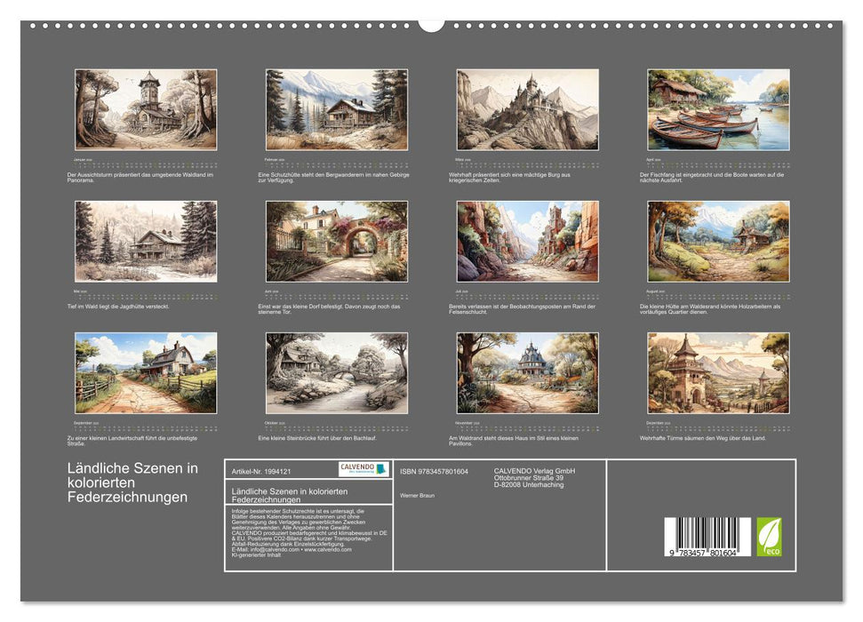Open the November pavilion house image
Image resolution: width=863 pixels, height=622 pixels.
[x=527, y=372]
